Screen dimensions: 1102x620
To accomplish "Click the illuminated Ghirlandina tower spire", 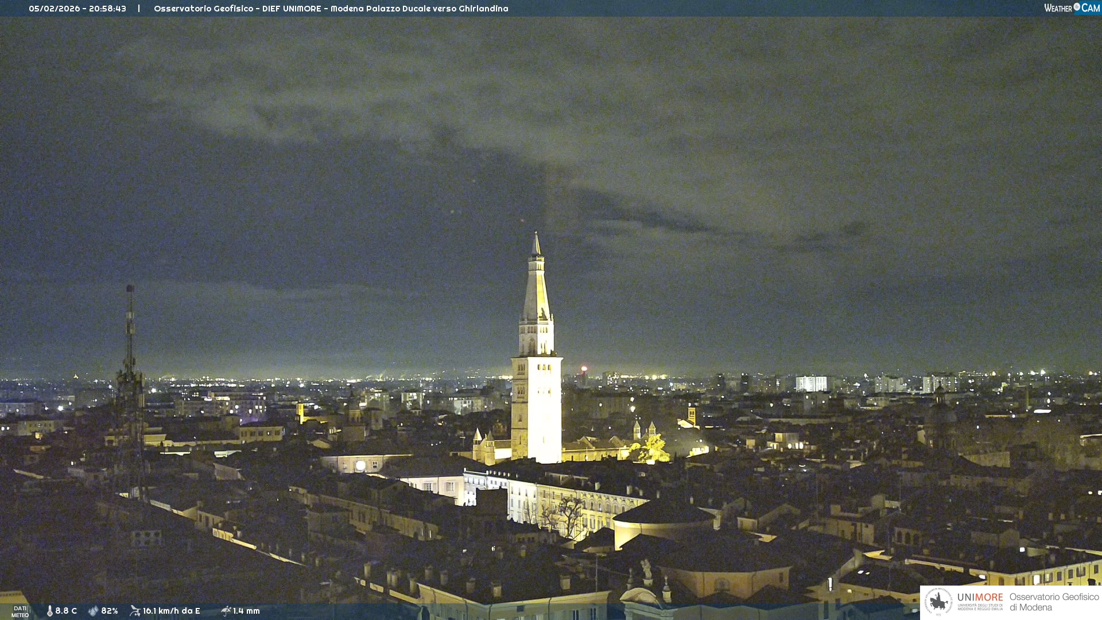I will coord(536,287).
